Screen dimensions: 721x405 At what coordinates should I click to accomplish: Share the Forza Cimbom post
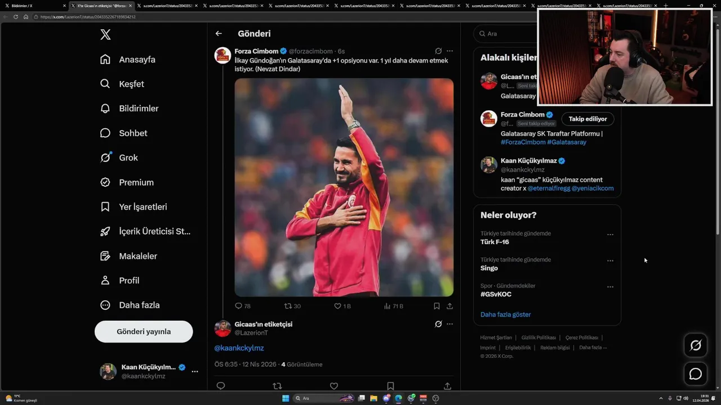[449, 306]
